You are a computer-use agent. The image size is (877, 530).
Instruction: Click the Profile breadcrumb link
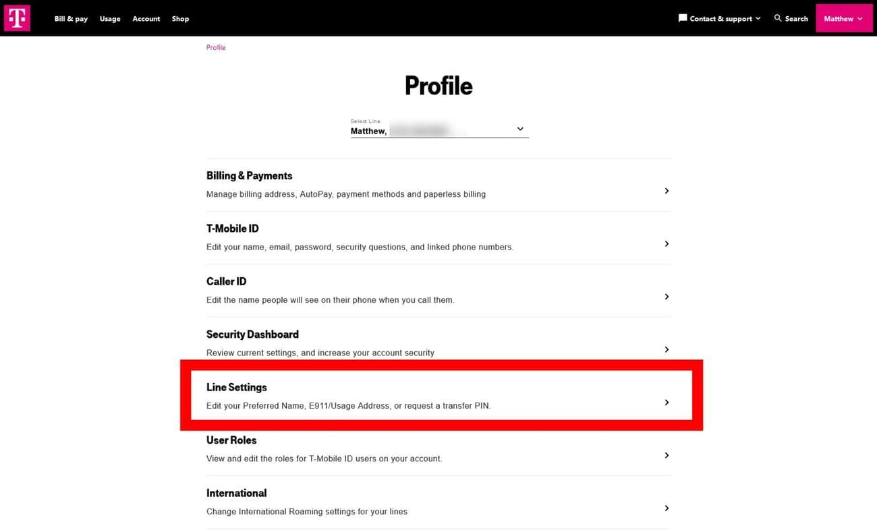pos(216,47)
